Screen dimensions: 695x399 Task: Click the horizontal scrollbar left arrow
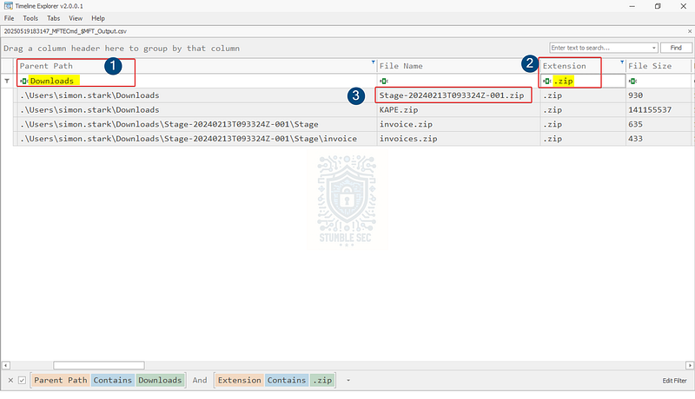coord(6,365)
